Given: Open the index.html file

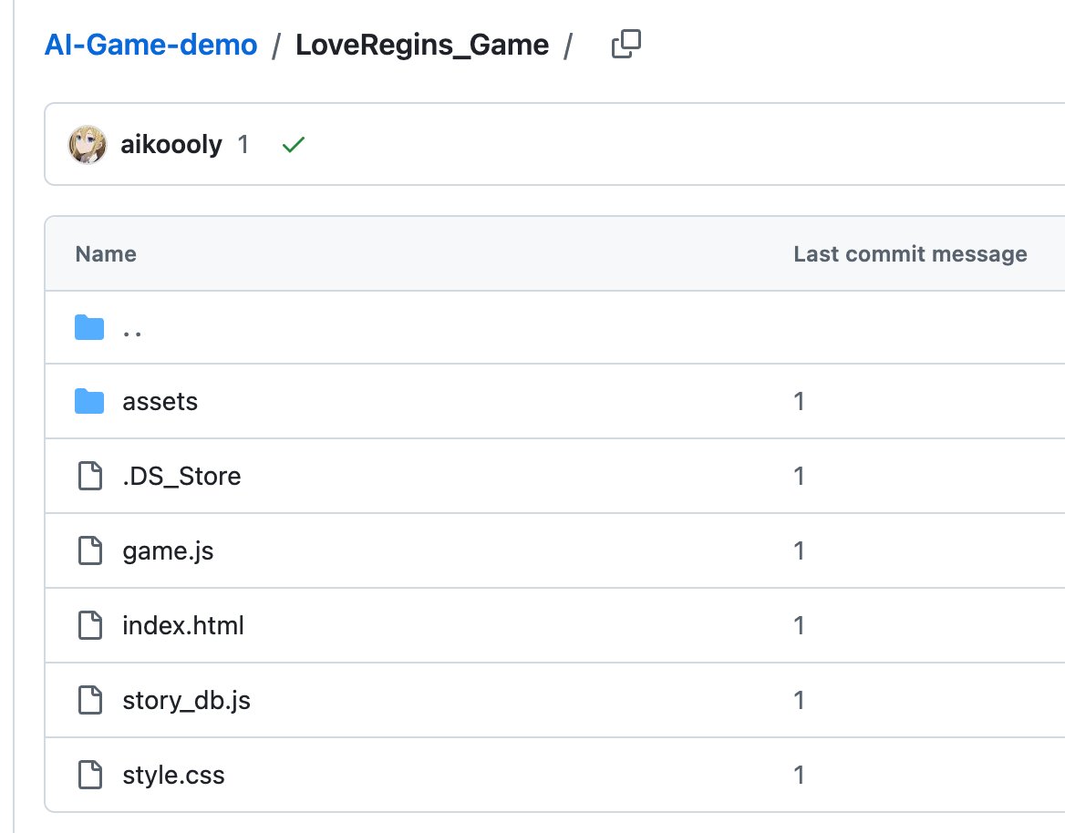Looking at the screenshot, I should 182,625.
